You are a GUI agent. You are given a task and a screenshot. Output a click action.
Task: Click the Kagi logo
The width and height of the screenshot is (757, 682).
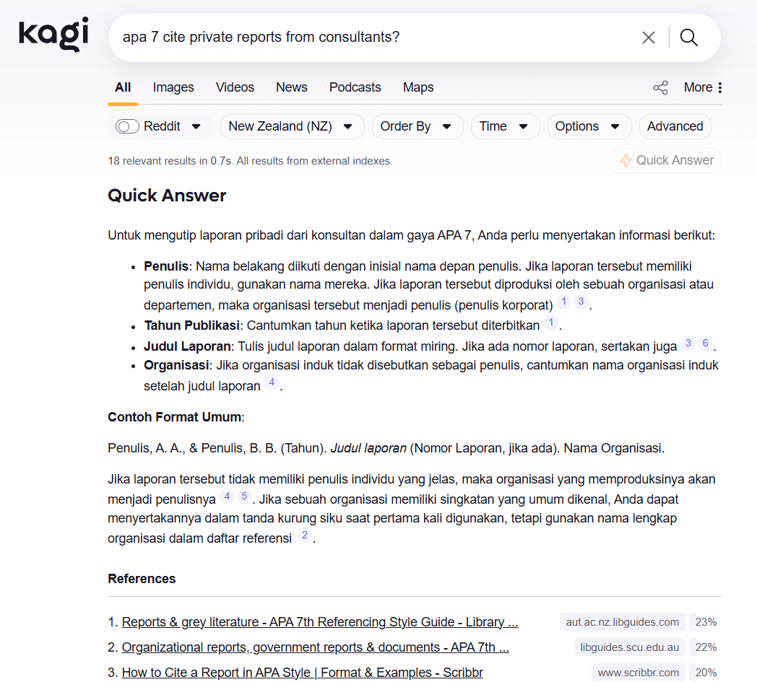[53, 35]
